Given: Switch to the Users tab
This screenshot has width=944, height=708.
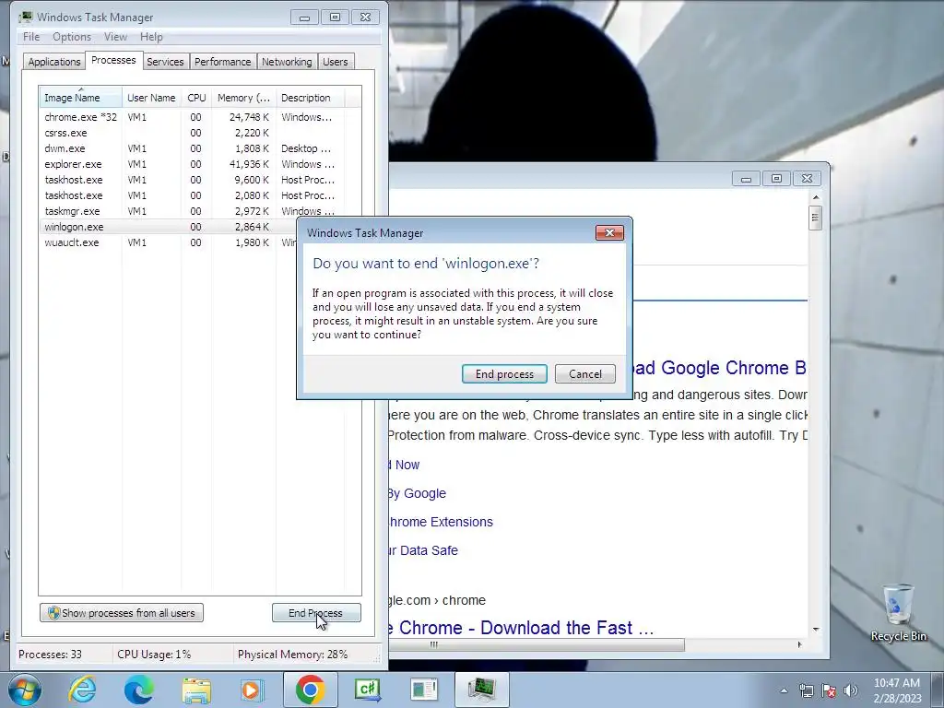Looking at the screenshot, I should coord(336,62).
